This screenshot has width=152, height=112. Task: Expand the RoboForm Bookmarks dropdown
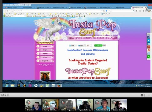pyautogui.click(x=38, y=16)
